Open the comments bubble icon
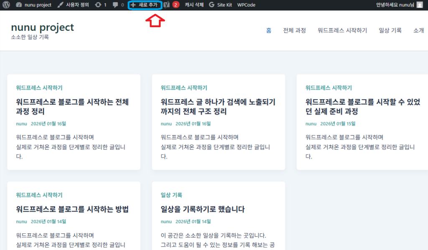The height and width of the screenshot is (250, 428). pos(115,5)
